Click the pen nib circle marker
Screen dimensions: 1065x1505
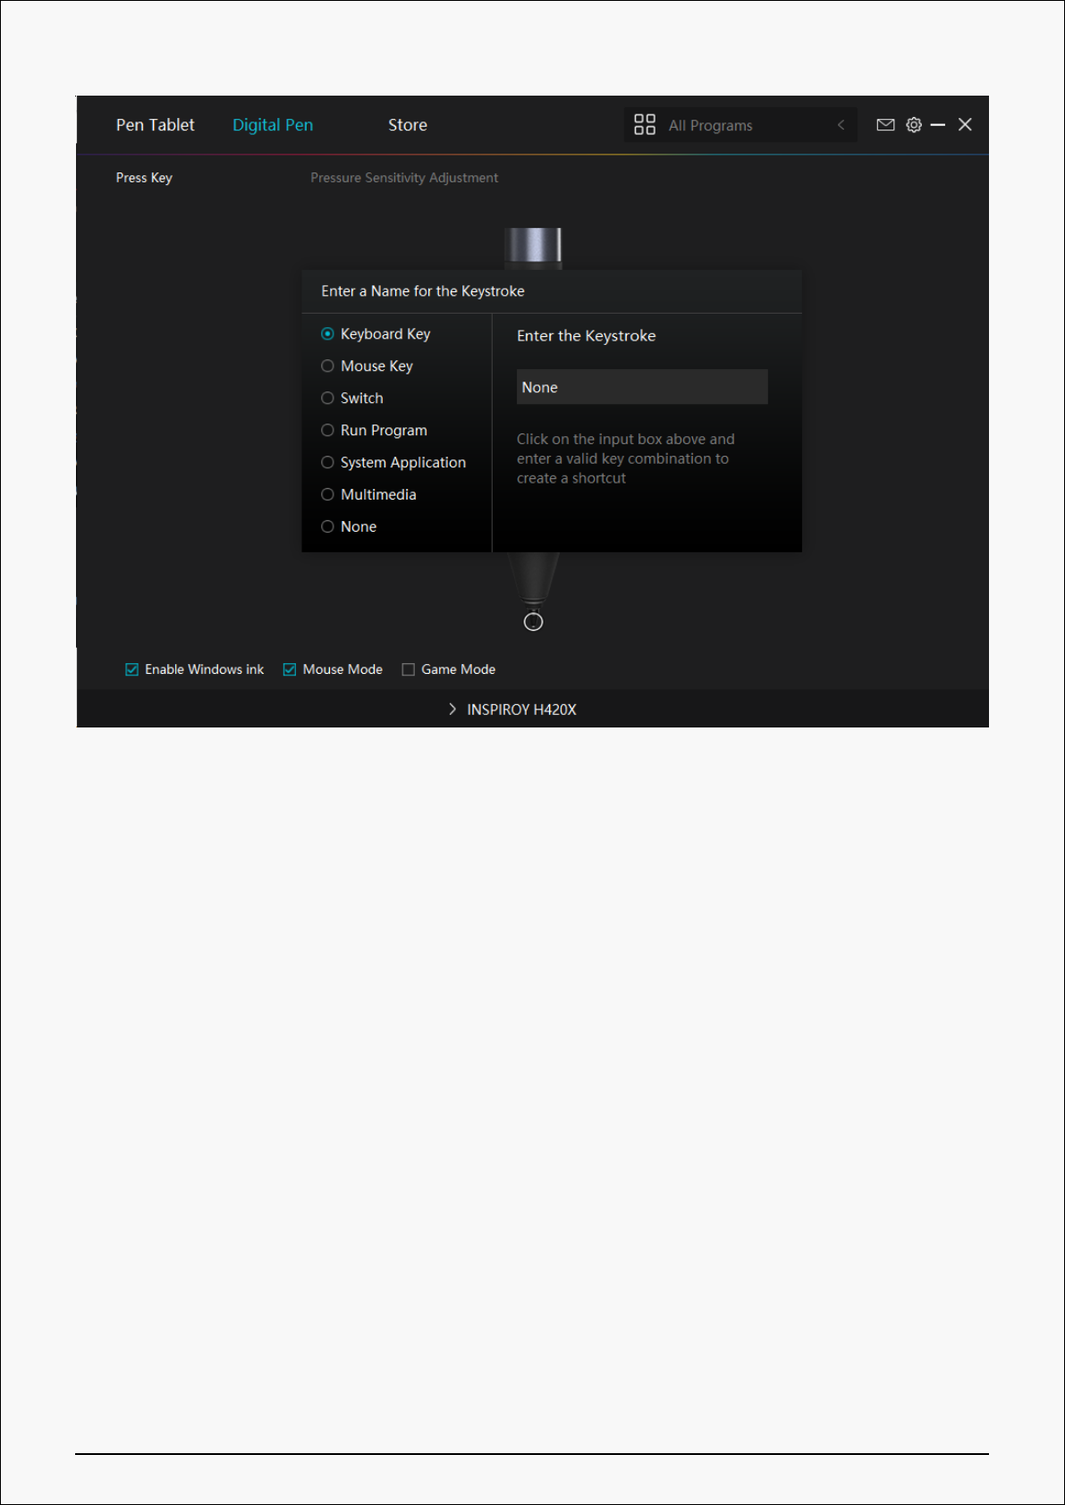(x=533, y=622)
